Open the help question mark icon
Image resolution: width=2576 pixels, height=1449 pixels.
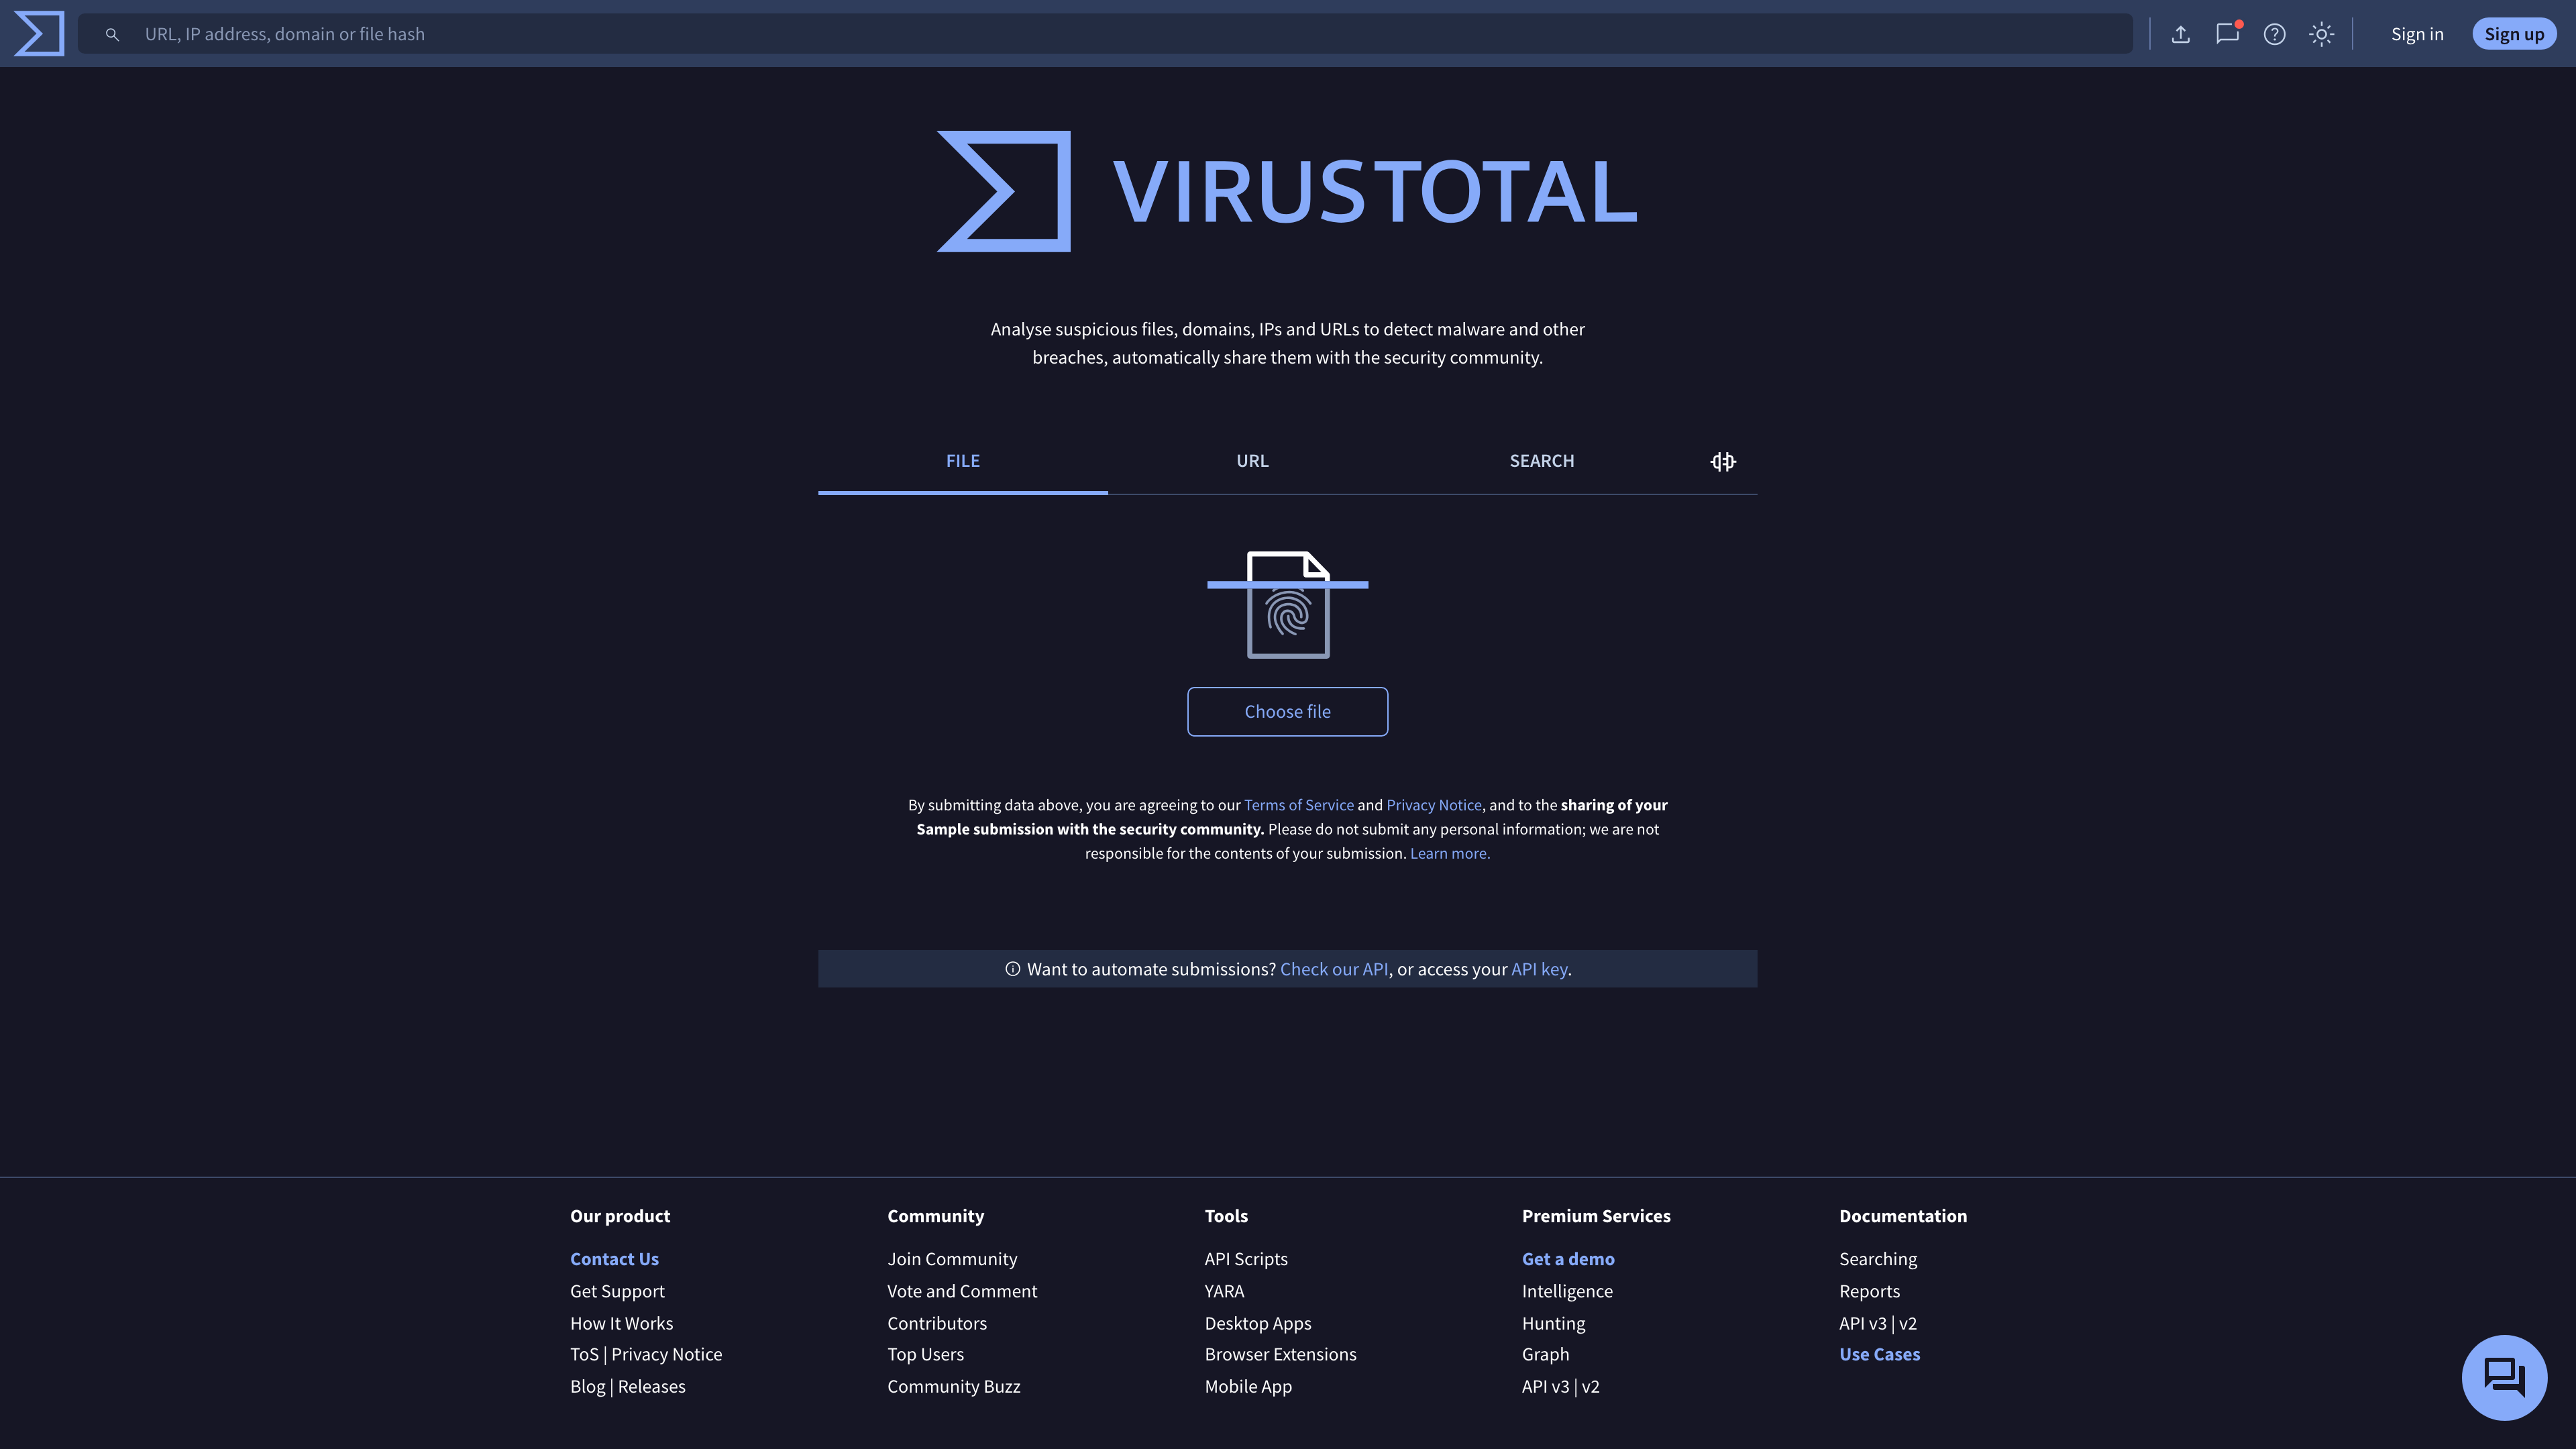[2274, 34]
